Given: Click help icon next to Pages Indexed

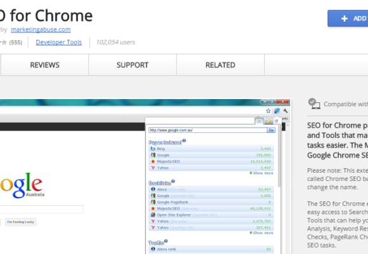Looking at the screenshot, I should 184,140.
